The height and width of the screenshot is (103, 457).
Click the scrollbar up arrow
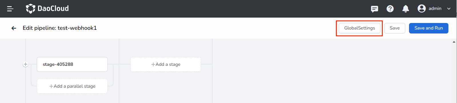[x=454, y=42]
